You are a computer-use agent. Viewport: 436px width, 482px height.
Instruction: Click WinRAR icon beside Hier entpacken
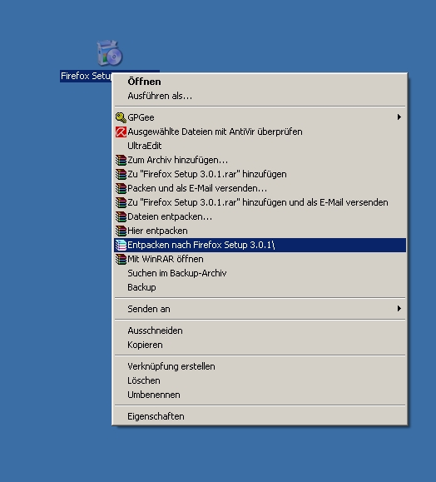[x=121, y=231]
